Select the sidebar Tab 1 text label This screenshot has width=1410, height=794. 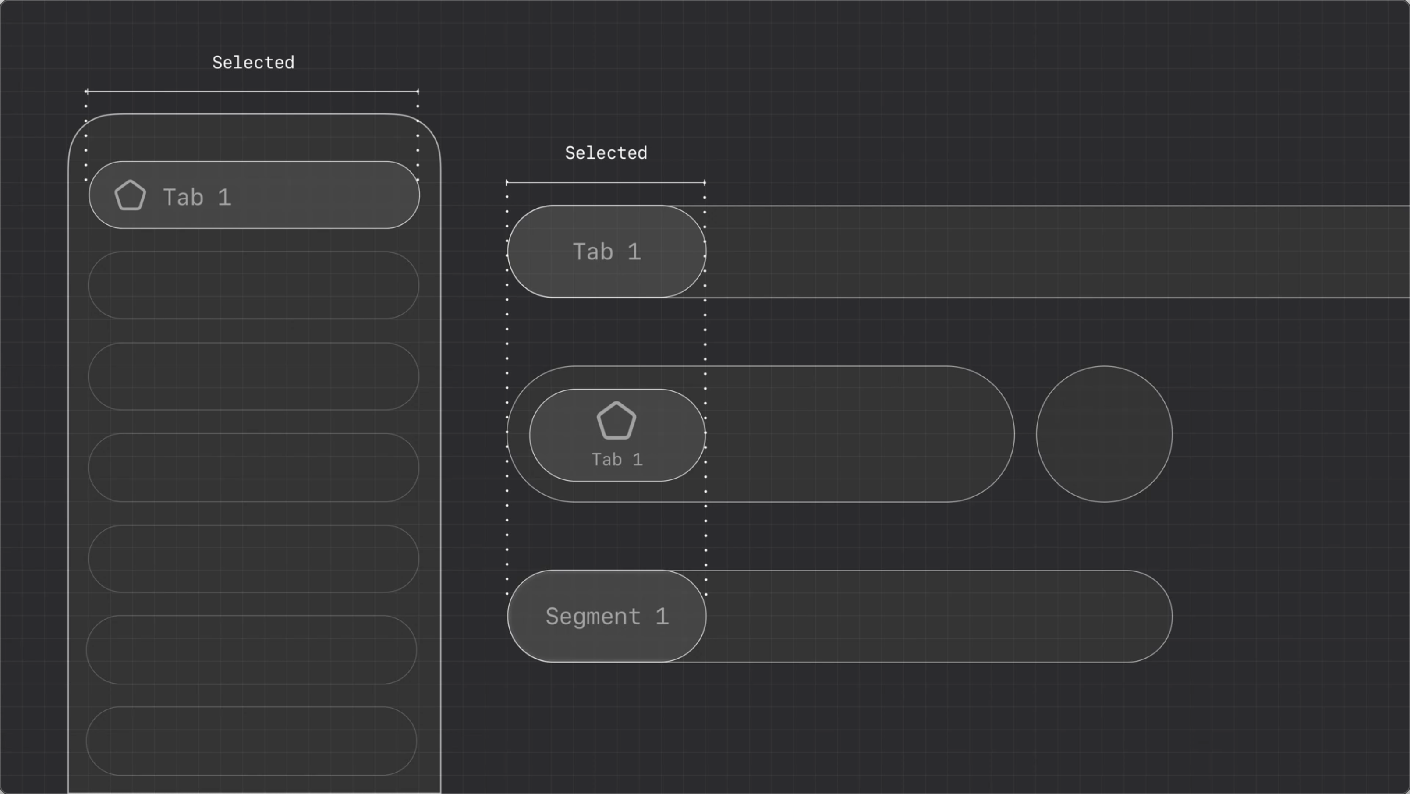point(197,198)
